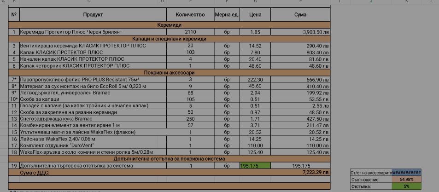Image resolution: width=439 pixels, height=192 pixels.
Task: Click the -195.175 sum cell
Action: tap(300, 166)
